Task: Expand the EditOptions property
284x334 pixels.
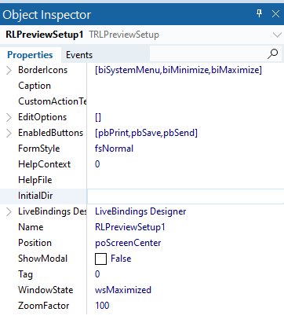Action: [x=9, y=117]
